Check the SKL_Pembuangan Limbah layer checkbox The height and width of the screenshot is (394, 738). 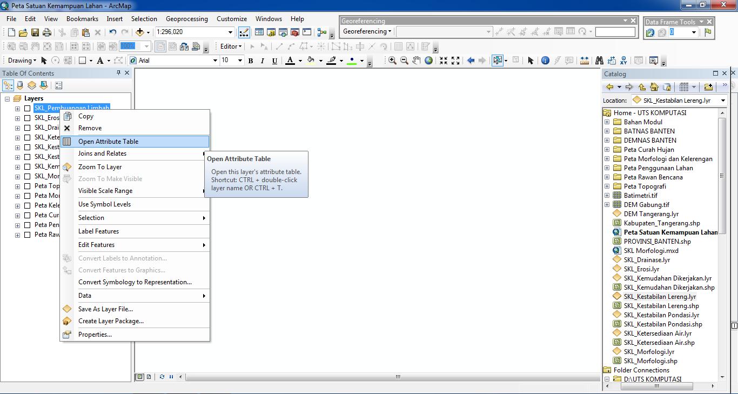coord(27,108)
